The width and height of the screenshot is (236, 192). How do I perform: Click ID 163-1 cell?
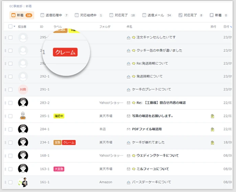[45, 169]
